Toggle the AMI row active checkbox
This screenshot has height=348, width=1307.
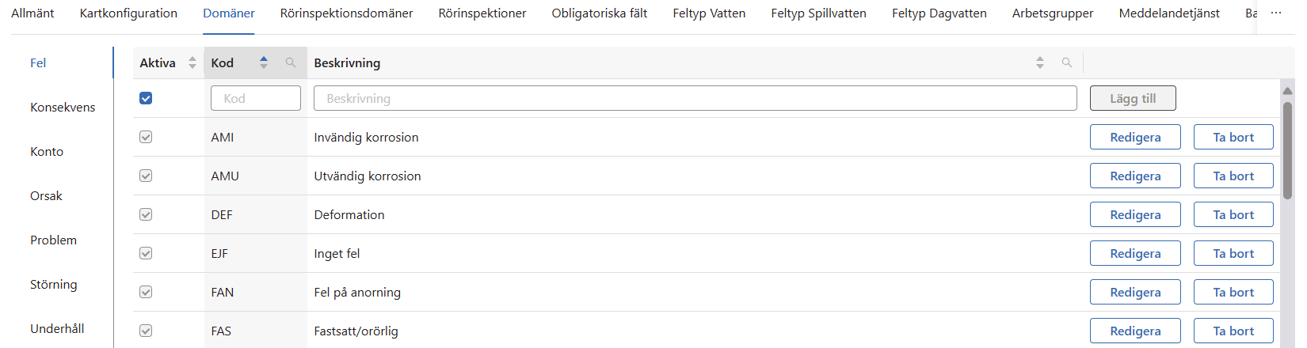coord(146,137)
